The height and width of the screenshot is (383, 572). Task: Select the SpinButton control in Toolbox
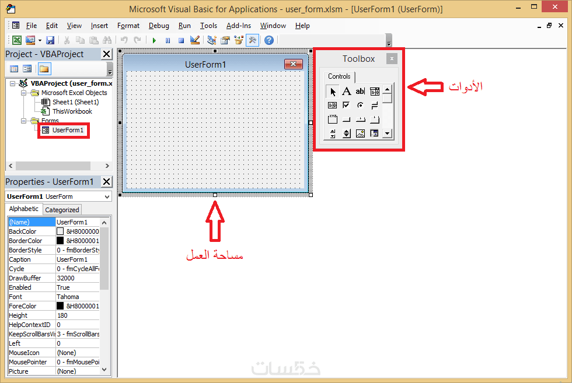point(346,133)
